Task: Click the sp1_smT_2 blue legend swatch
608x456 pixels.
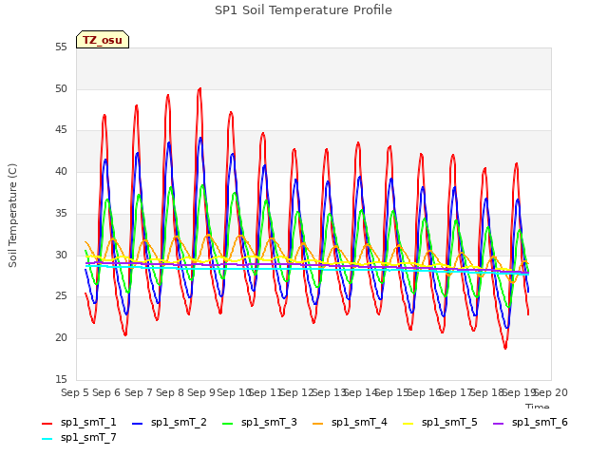Action: [137, 424]
